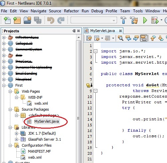Select web.xml under Configuration Files
The image size is (167, 163).
click(x=35, y=157)
